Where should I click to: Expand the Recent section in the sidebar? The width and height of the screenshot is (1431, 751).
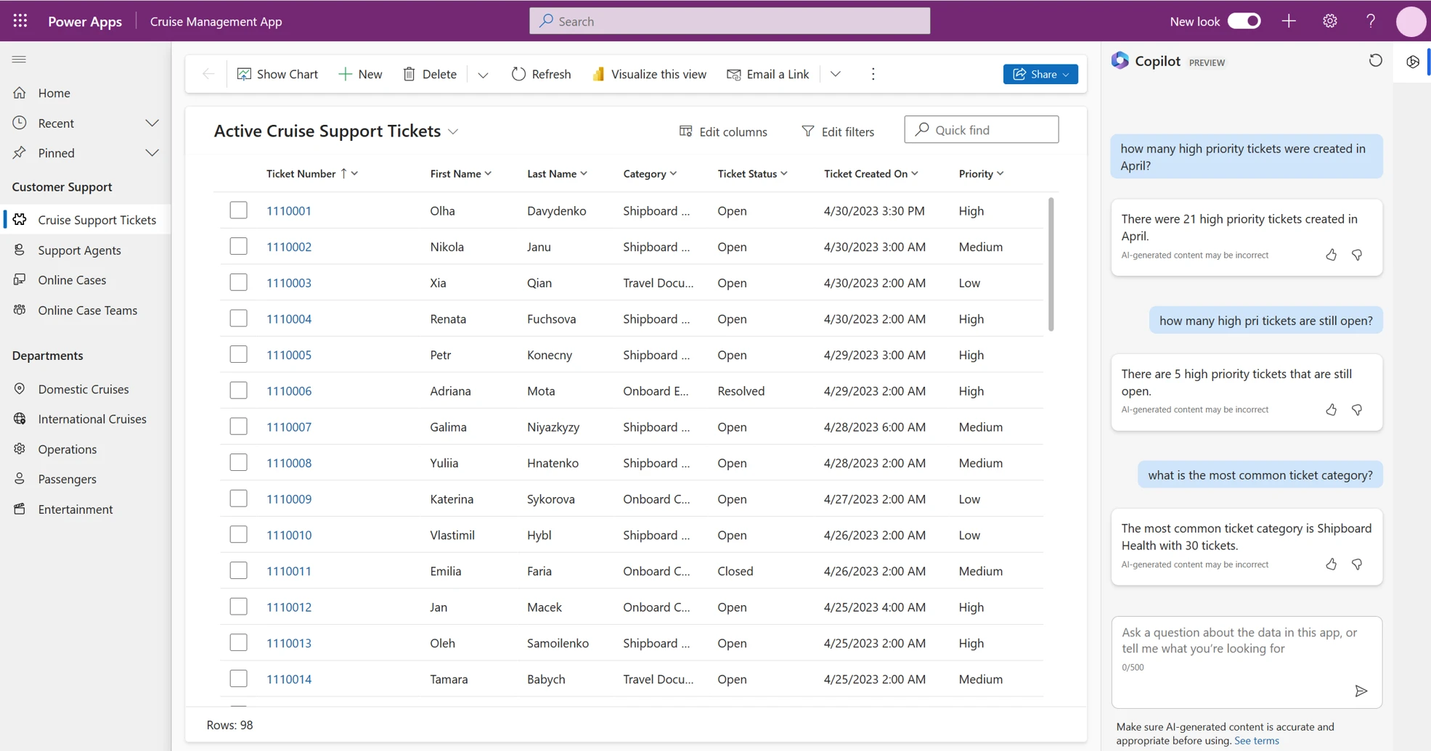[152, 123]
